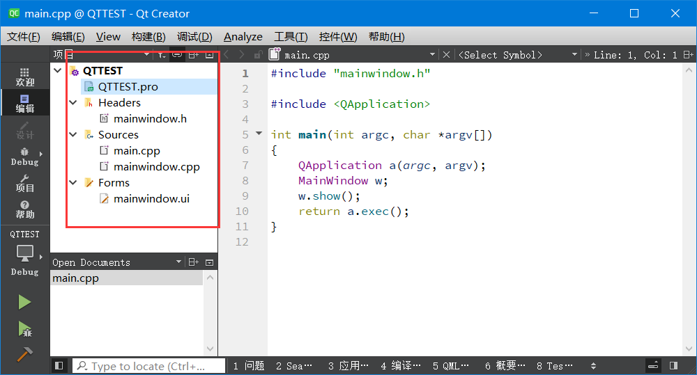Open the 4 编译 output pane
This screenshot has height=375, width=697.
401,366
